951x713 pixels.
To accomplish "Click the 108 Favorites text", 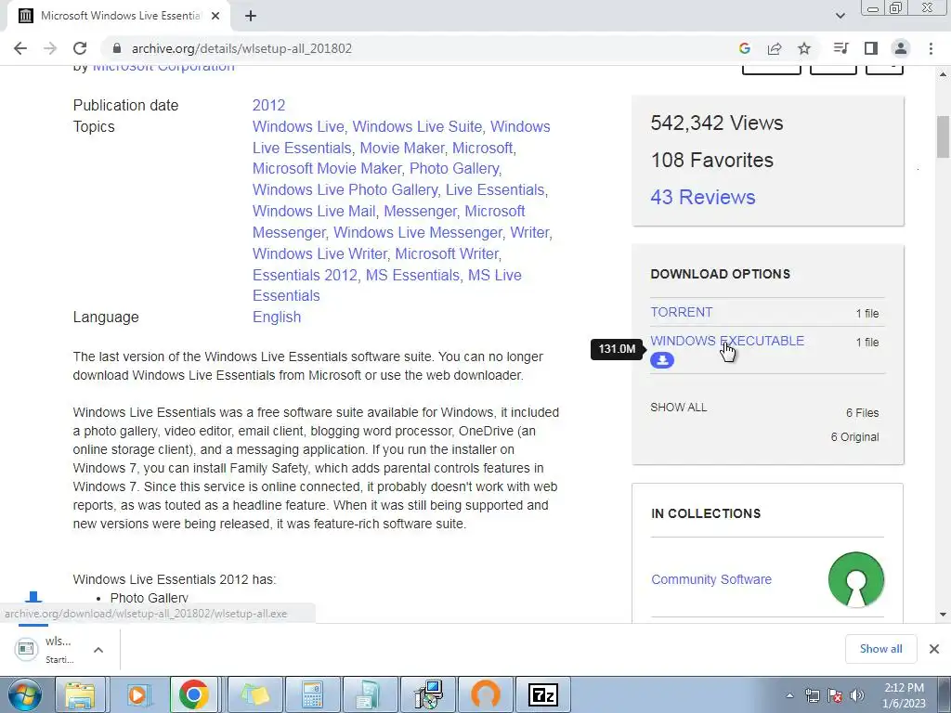I will coord(712,160).
